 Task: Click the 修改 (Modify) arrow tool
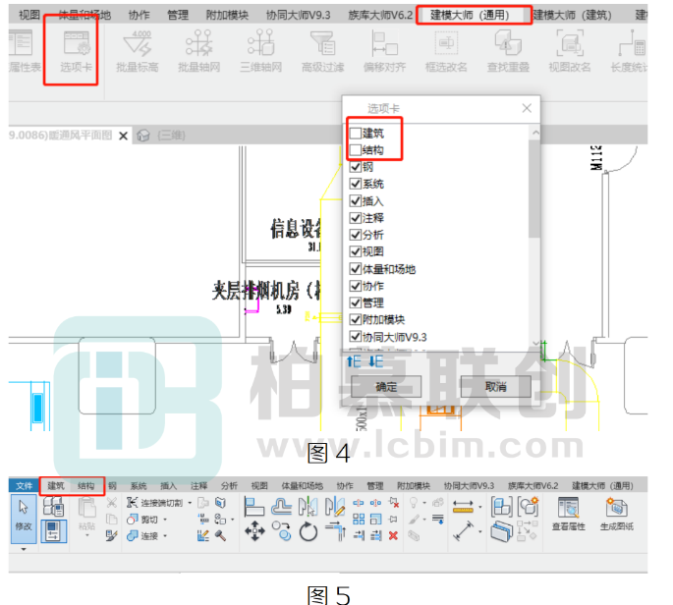pos(24,517)
